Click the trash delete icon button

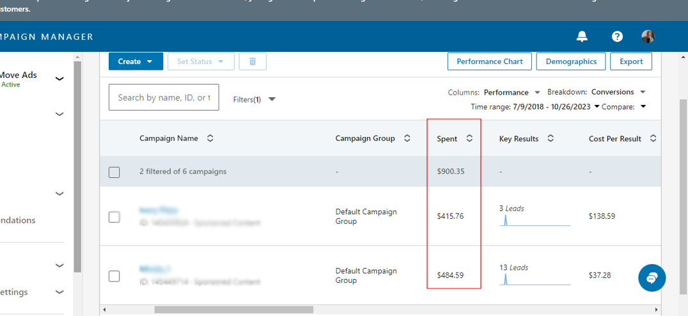tap(253, 61)
